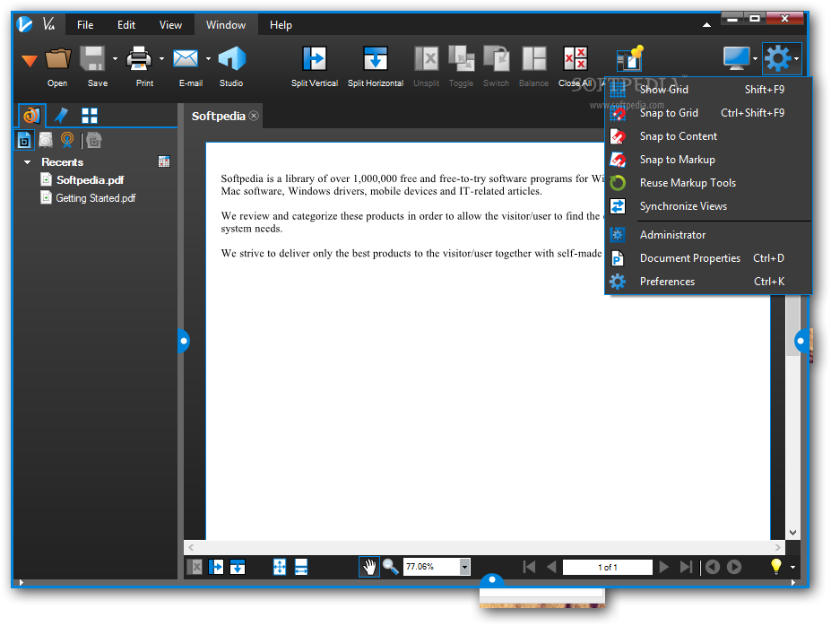Click the fit width icon in status bar
The height and width of the screenshot is (626, 831).
(301, 567)
